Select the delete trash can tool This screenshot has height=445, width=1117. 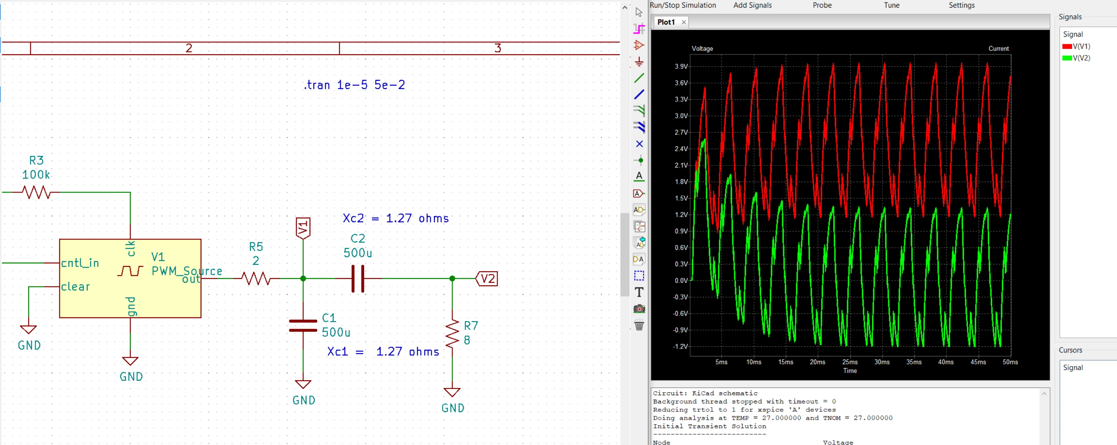[x=639, y=325]
